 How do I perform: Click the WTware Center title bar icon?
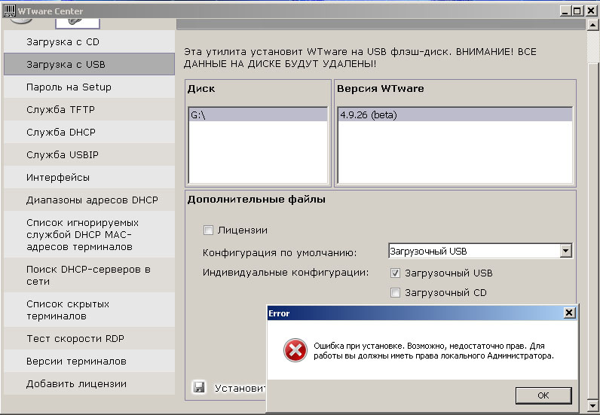tap(10, 11)
